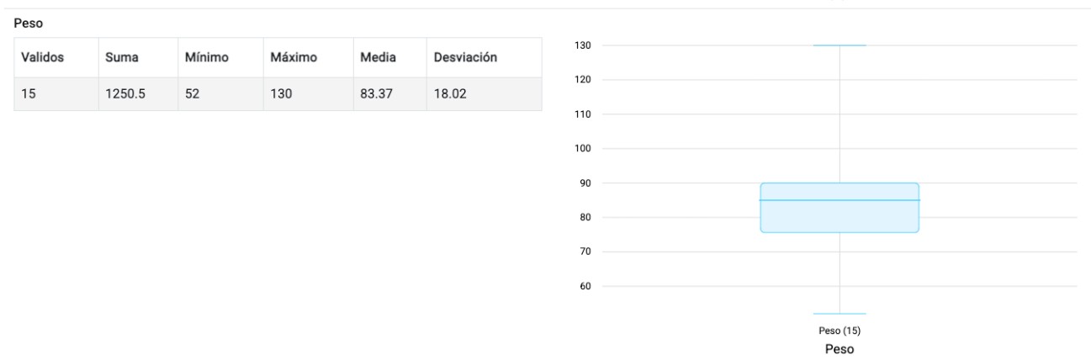The image size is (1091, 360).
Task: Select the deviation cell showing 18.02
Action: point(484,94)
